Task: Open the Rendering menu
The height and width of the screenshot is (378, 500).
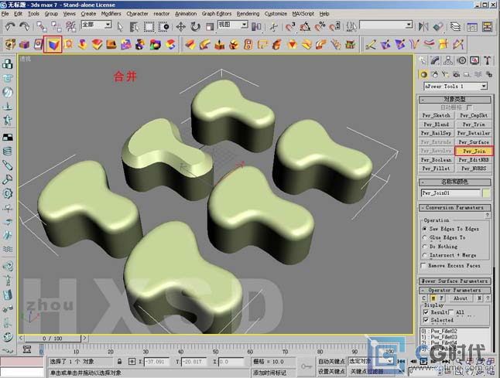Action: (248, 14)
